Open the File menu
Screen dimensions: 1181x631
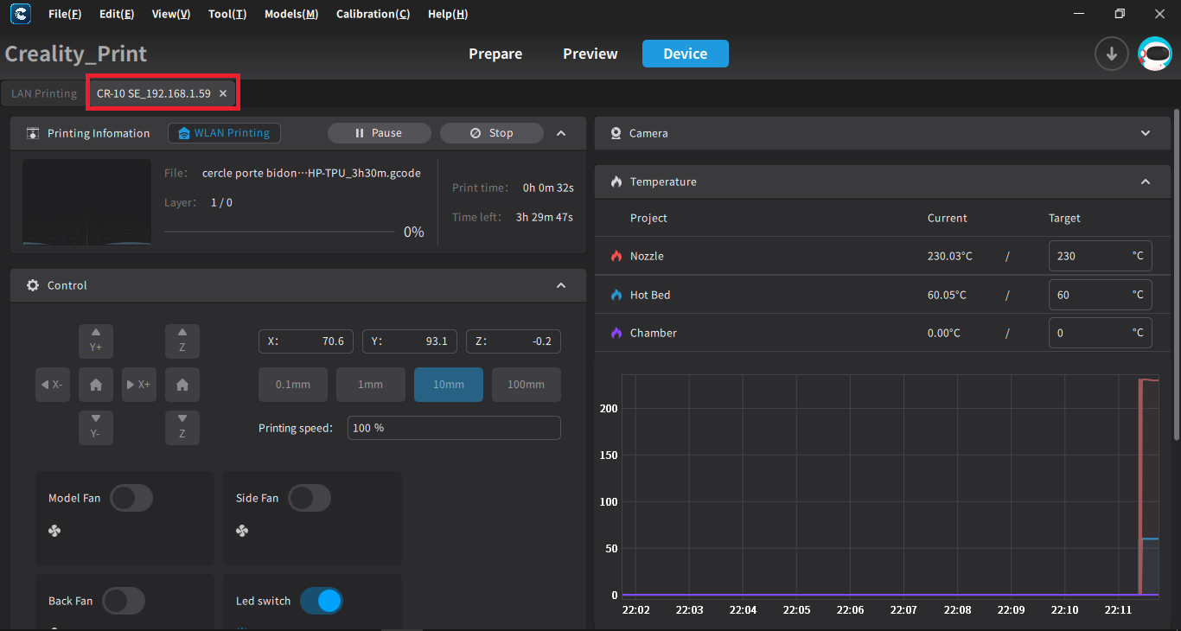(65, 14)
